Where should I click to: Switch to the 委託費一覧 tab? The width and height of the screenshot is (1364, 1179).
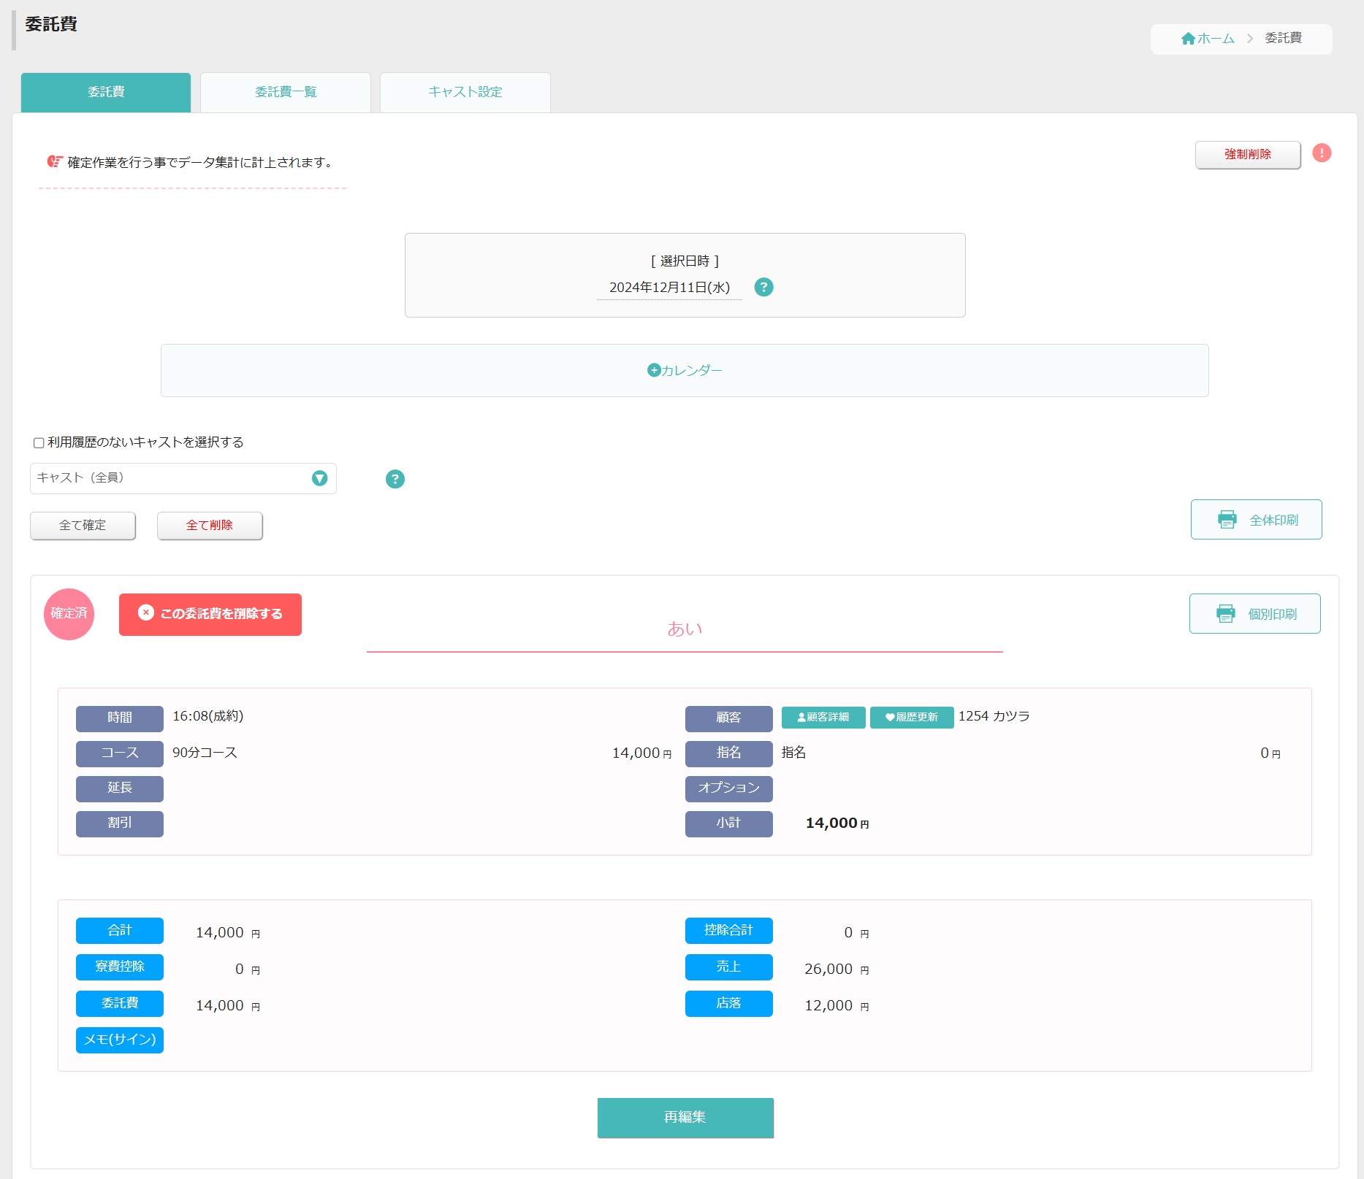point(286,92)
